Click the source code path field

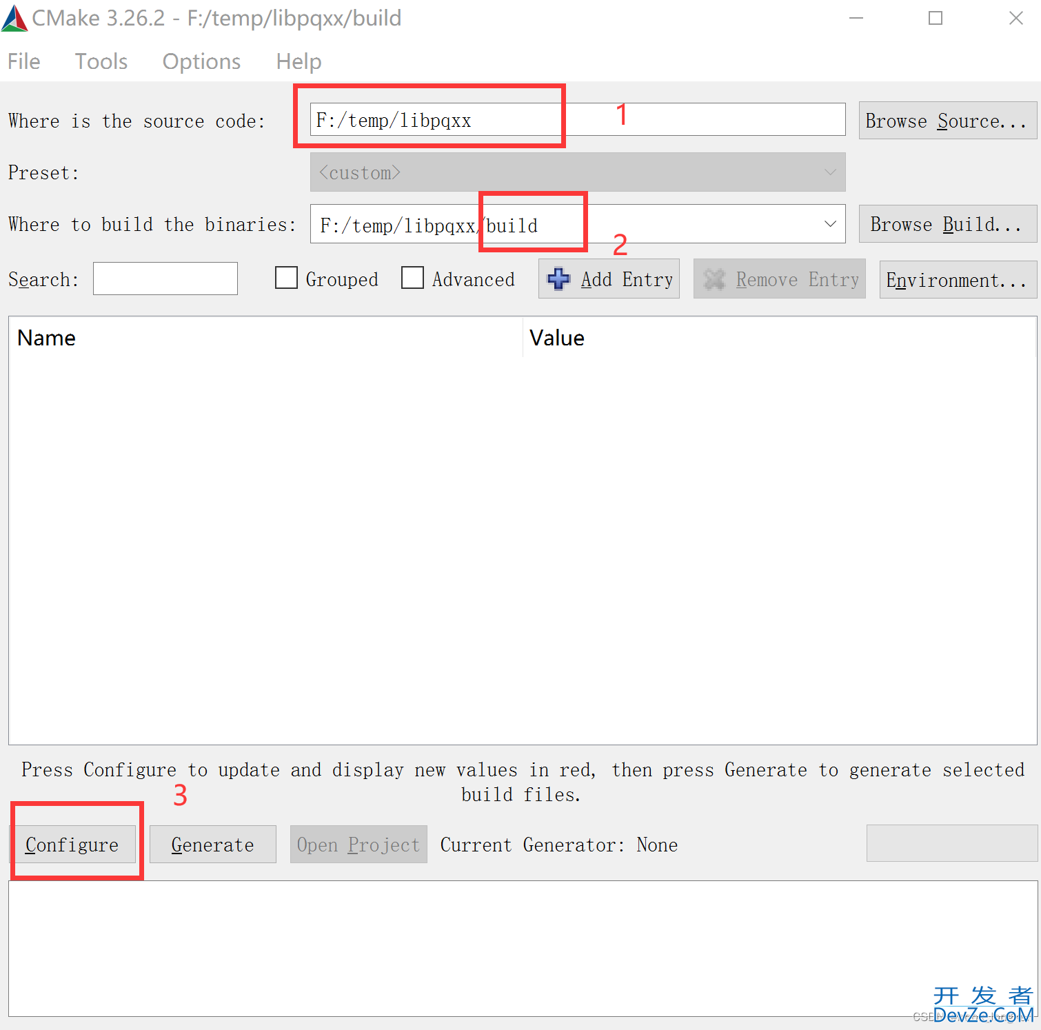[x=578, y=120]
